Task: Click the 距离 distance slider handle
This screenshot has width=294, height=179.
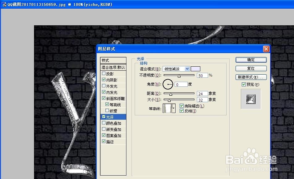Action: pos(171,94)
